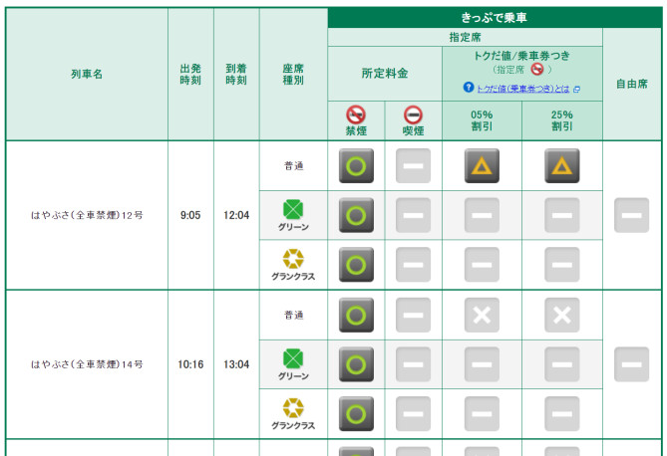This screenshot has height=456, width=667.
Task: Click unavailable smoking GranClass seat on Hayabusa 12
Action: [x=413, y=265]
